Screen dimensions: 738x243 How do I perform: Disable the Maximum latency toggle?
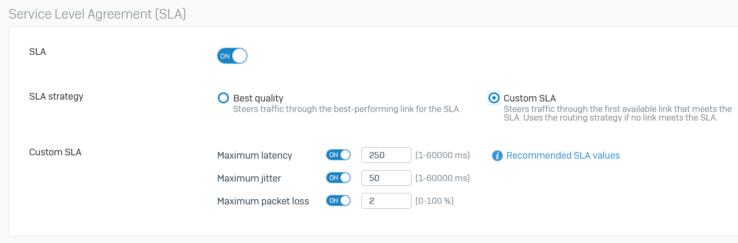(338, 155)
